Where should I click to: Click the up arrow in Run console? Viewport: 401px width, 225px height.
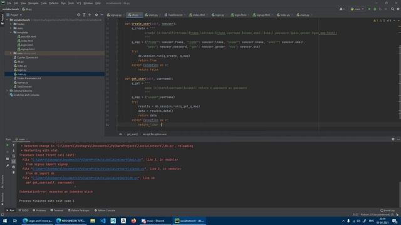click(14, 145)
